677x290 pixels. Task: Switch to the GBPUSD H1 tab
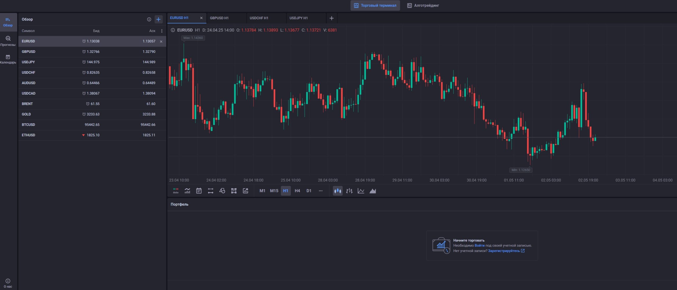pos(219,18)
